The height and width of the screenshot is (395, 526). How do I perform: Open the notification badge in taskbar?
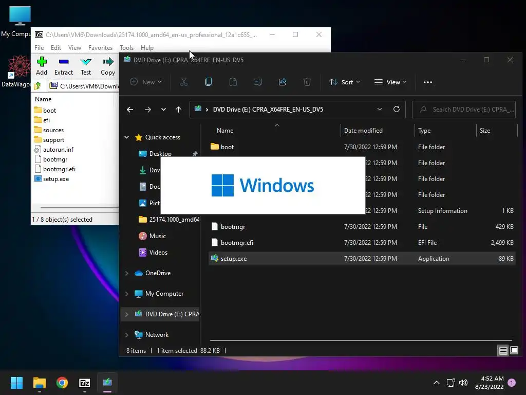point(512,383)
